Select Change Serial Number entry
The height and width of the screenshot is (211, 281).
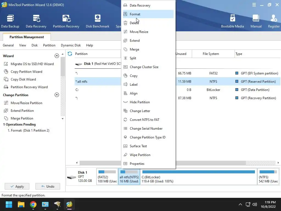point(148,129)
